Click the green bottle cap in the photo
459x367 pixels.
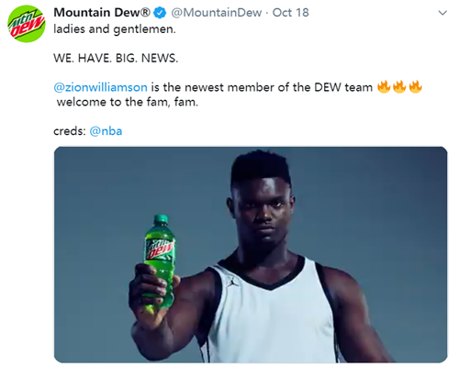coord(161,219)
